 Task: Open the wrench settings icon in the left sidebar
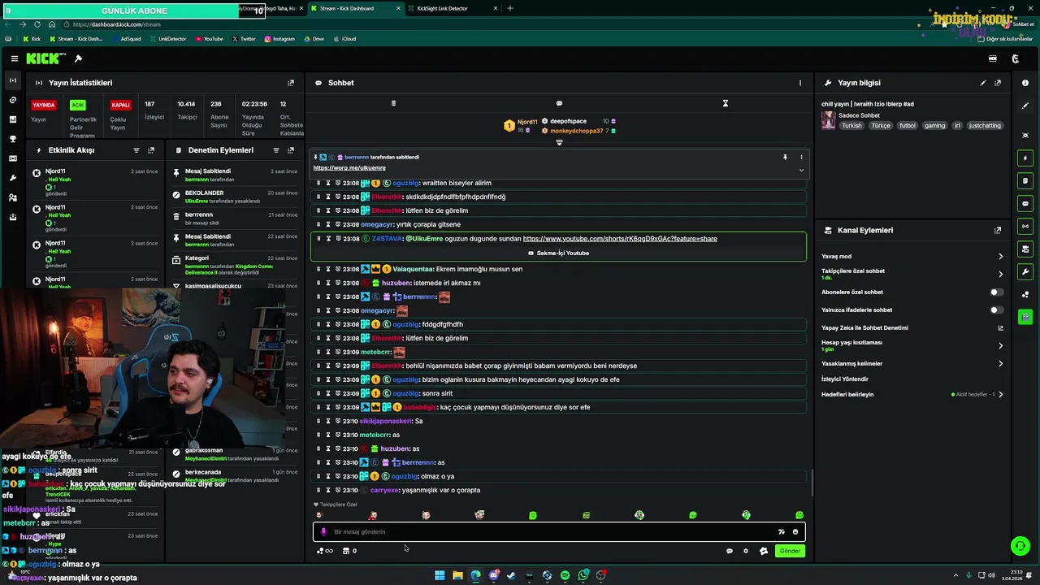coord(12,178)
